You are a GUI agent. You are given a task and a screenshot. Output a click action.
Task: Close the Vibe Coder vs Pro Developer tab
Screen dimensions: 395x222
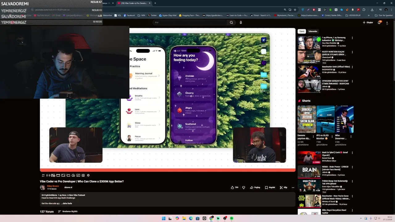click(150, 3)
